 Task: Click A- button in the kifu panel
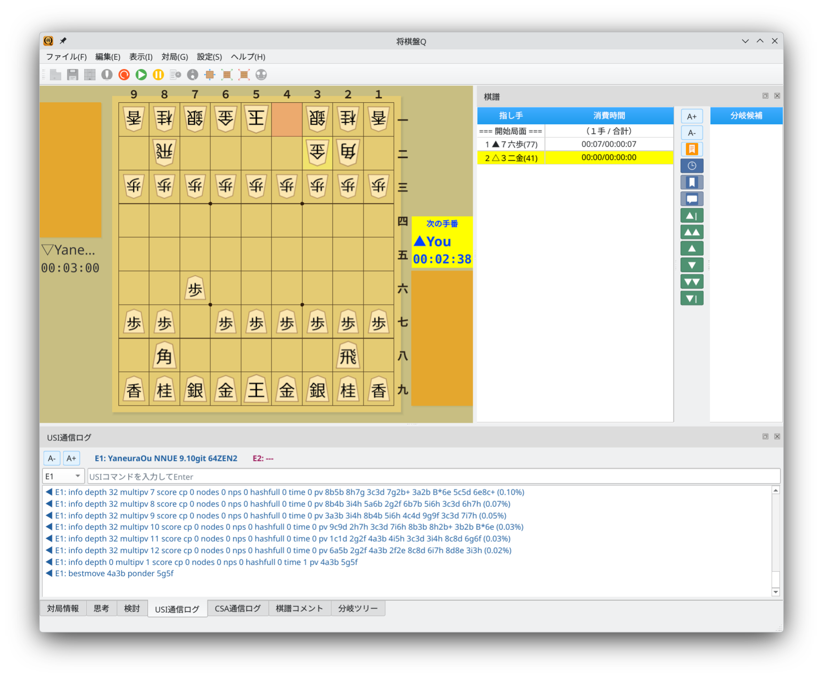[691, 133]
